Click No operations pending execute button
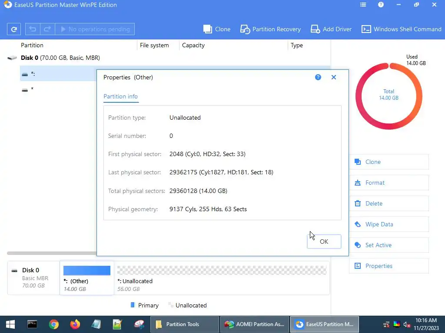The height and width of the screenshot is (333, 445). [x=95, y=29]
